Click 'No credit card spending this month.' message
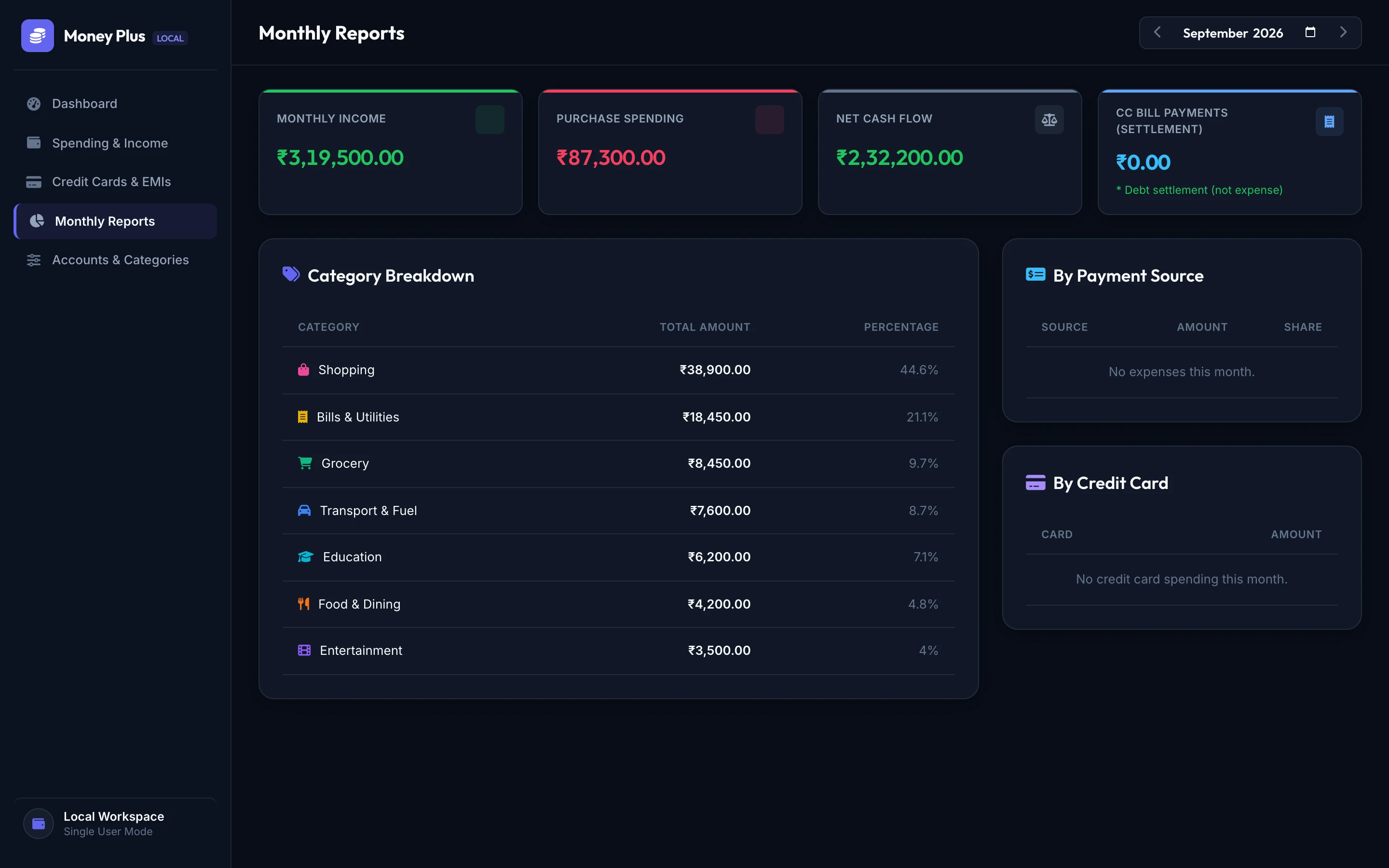 1181,579
